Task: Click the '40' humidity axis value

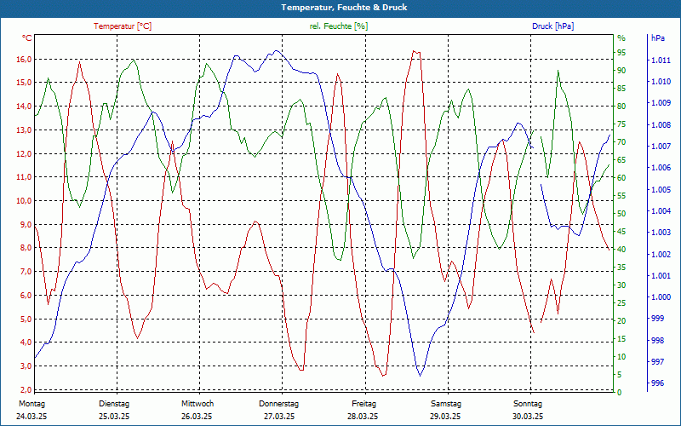Action: click(x=621, y=249)
